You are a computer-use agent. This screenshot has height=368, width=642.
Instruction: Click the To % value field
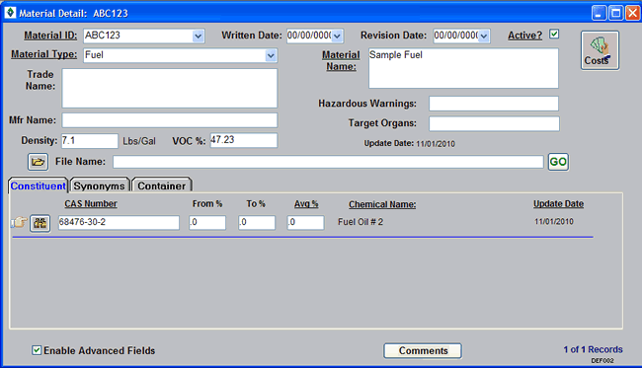257,222
